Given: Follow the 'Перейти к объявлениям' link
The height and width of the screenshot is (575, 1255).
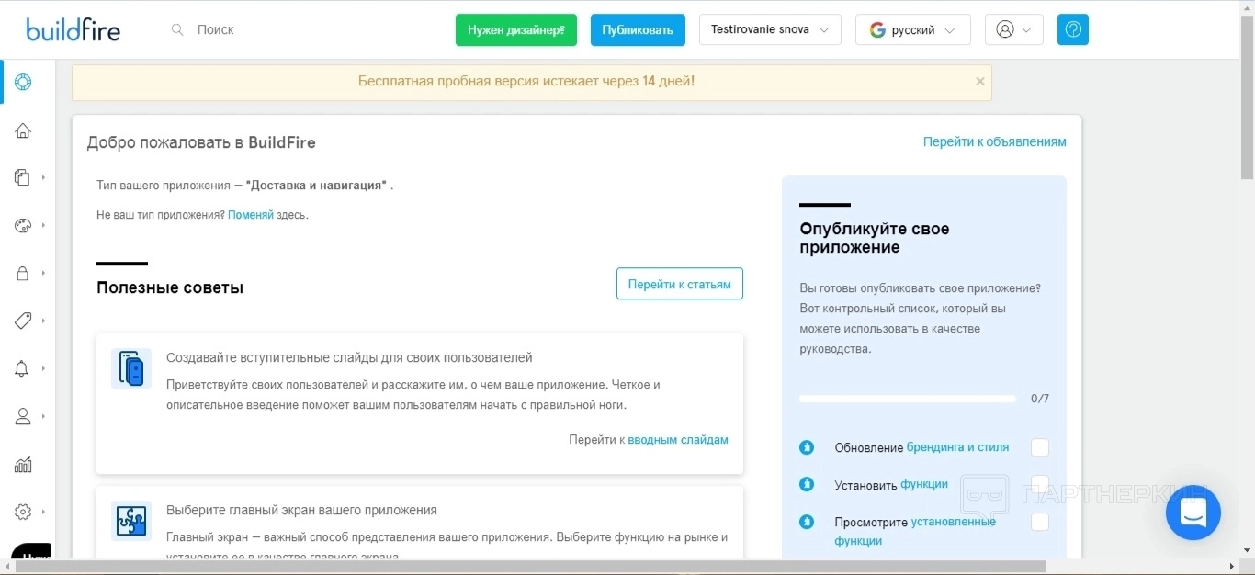Looking at the screenshot, I should point(995,141).
